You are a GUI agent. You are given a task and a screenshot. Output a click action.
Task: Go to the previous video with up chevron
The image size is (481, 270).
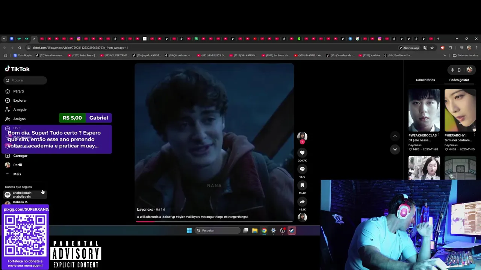(395, 136)
